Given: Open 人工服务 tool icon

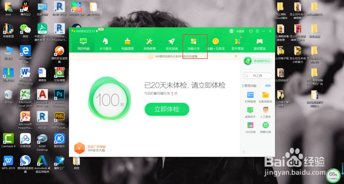Looking at the screenshot, I should click(x=266, y=112).
